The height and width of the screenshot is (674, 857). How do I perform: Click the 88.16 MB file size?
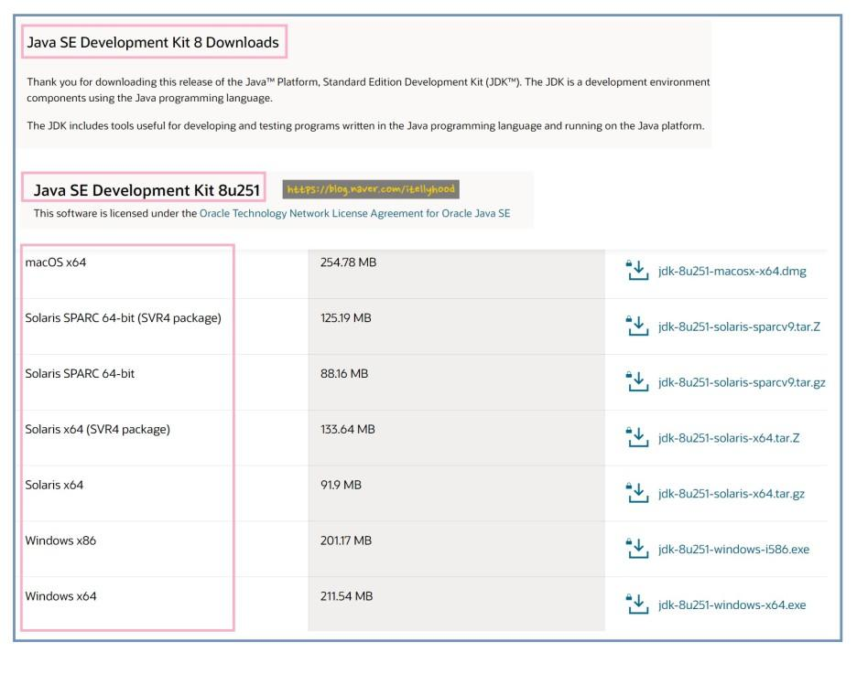coord(344,374)
